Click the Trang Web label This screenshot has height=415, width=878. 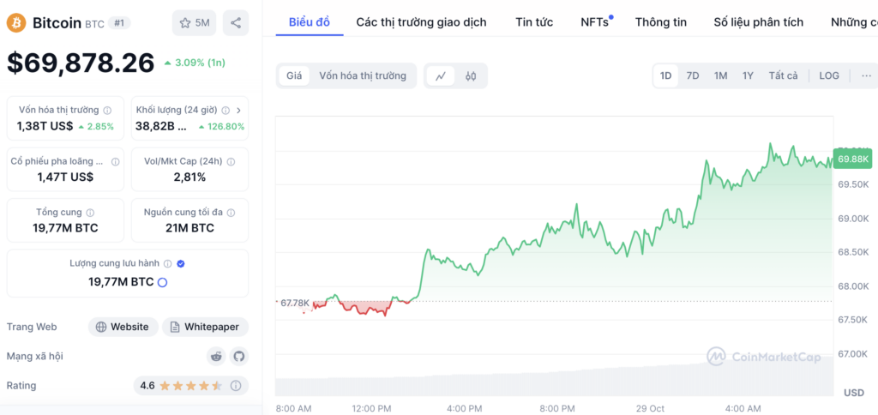pos(32,327)
